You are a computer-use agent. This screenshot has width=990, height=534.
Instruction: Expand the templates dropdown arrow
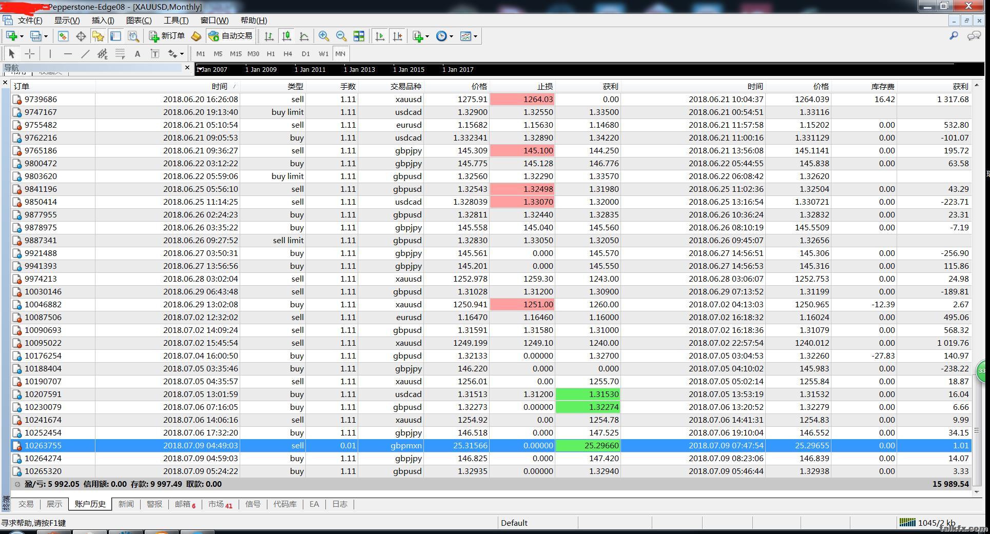tap(475, 36)
